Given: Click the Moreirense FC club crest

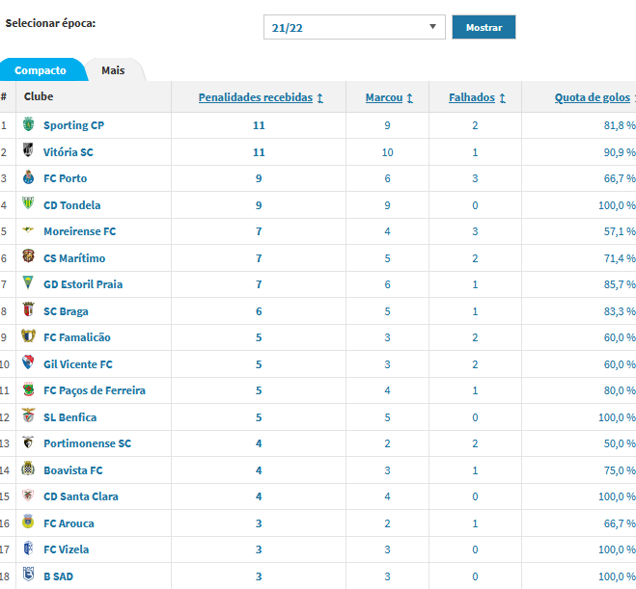Looking at the screenshot, I should point(28,230).
